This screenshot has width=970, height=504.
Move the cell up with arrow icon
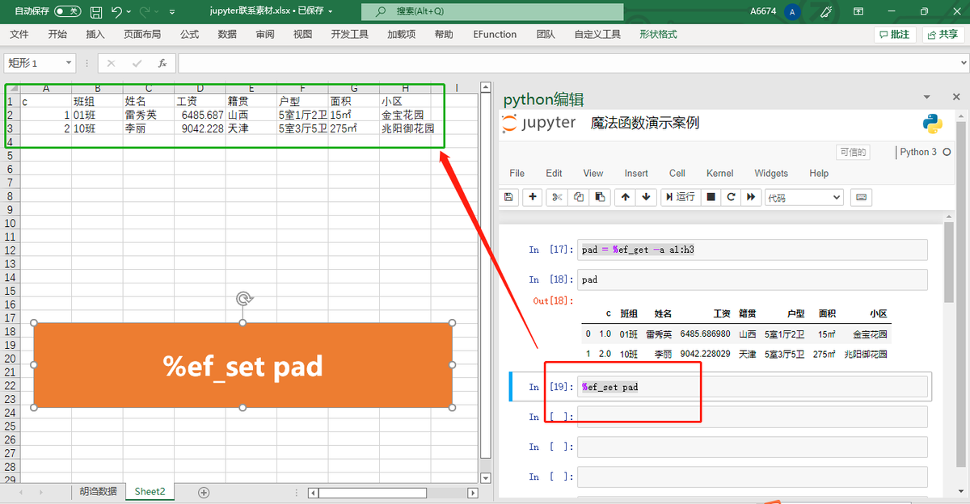click(626, 197)
